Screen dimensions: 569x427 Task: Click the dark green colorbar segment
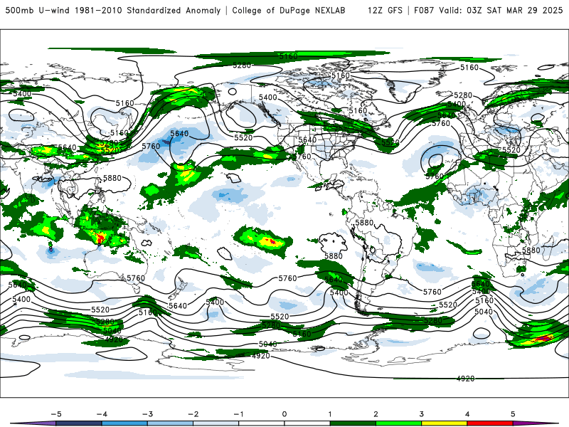point(353,423)
